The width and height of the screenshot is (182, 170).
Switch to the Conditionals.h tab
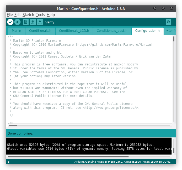pos(40,31)
